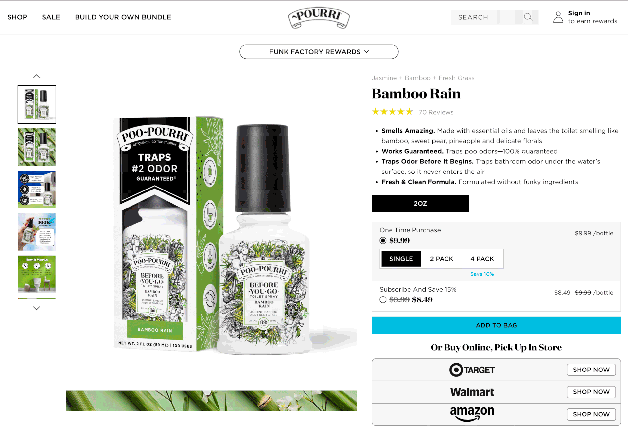Image resolution: width=628 pixels, height=434 pixels.
Task: Choose the 2 PACK option
Action: point(441,259)
